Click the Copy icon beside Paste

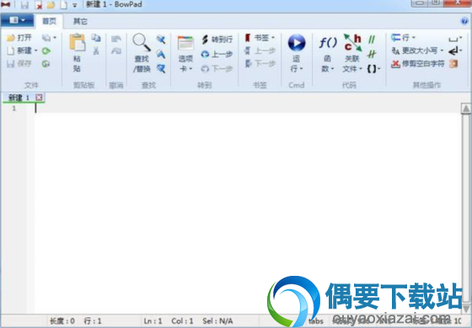click(96, 38)
